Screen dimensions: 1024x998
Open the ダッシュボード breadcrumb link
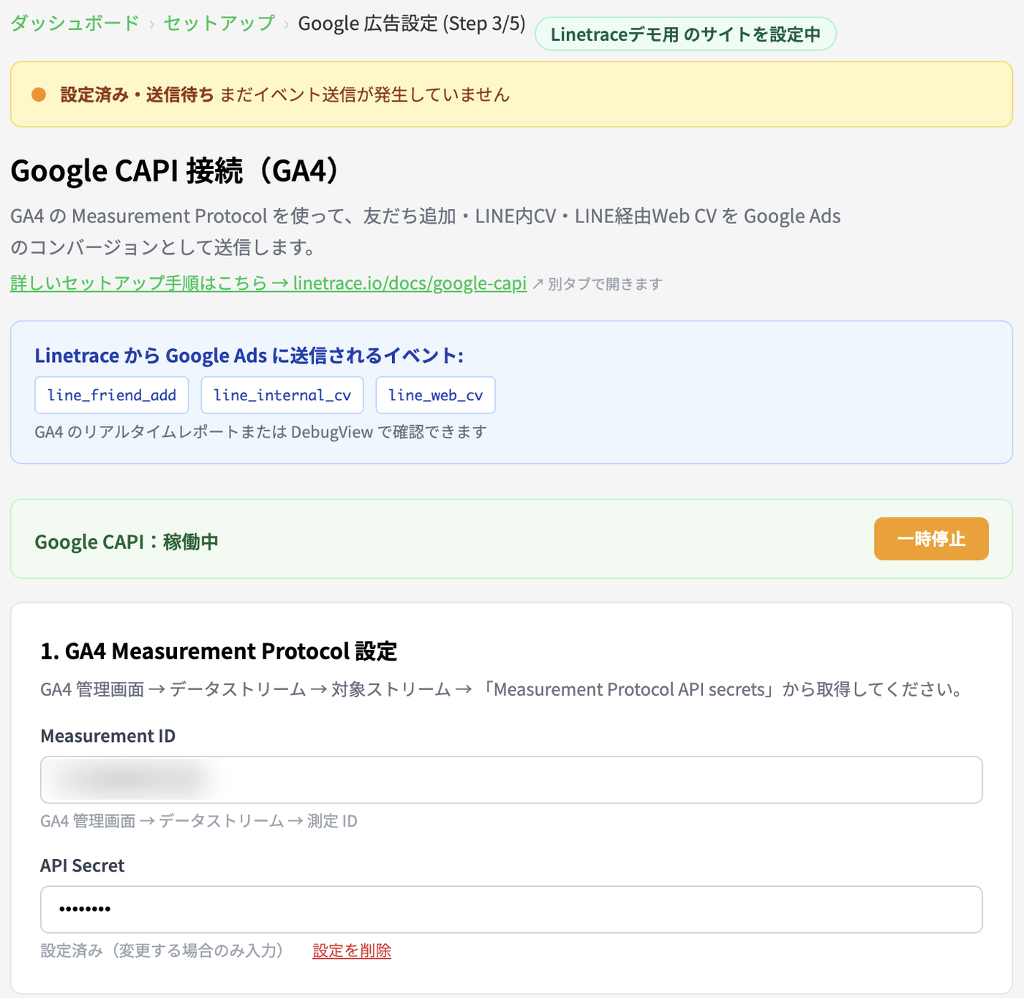75,23
